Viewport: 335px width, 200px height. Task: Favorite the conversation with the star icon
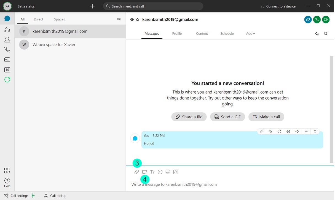138,20
